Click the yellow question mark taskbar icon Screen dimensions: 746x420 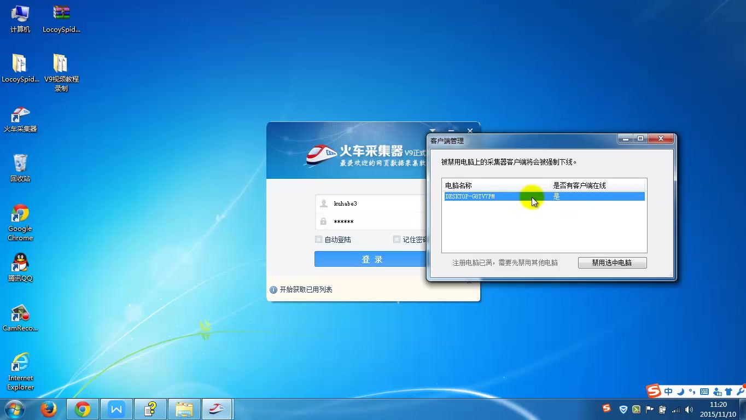click(x=150, y=409)
